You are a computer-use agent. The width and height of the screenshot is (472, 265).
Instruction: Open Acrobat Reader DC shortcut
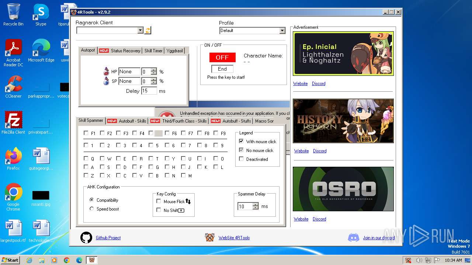(13, 53)
